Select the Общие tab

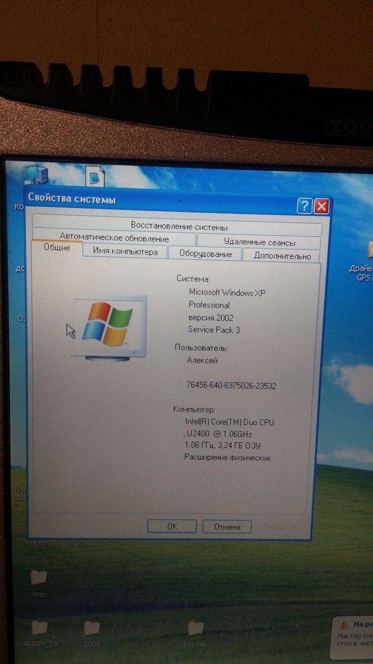(57, 247)
